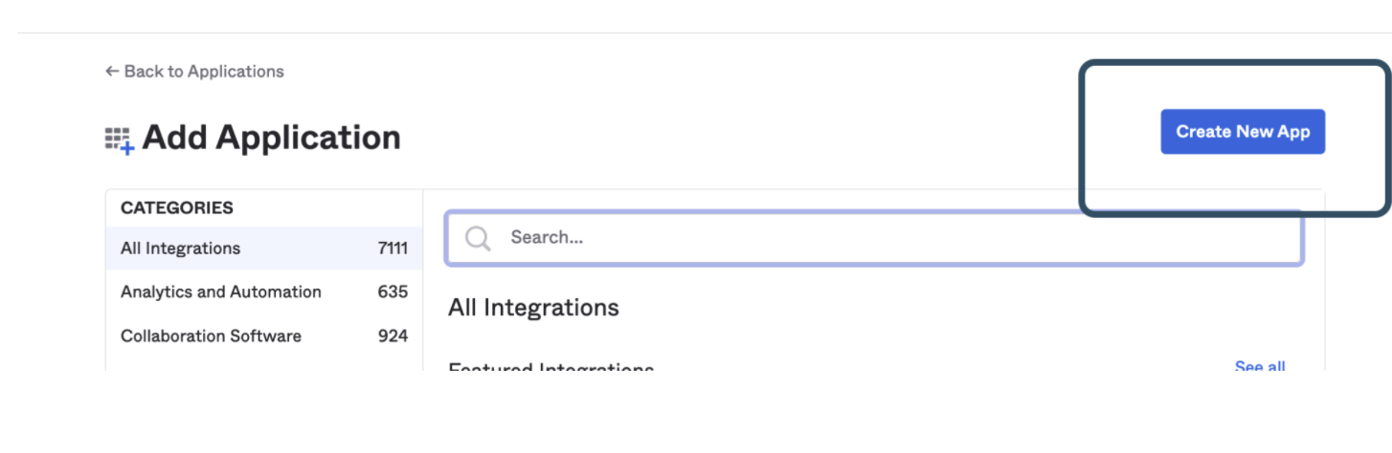1392x453 pixels.
Task: Click the CATEGORIES sidebar header
Action: point(177,207)
